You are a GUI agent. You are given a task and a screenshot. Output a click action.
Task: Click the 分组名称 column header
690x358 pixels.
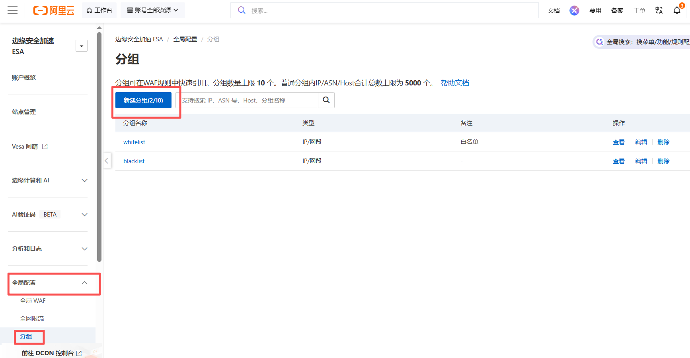click(135, 123)
